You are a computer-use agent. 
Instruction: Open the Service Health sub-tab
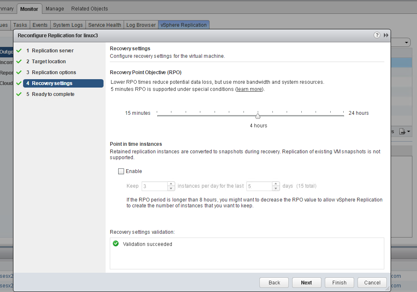[104, 25]
